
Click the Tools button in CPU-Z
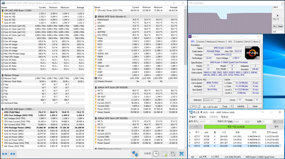[x=225, y=106]
